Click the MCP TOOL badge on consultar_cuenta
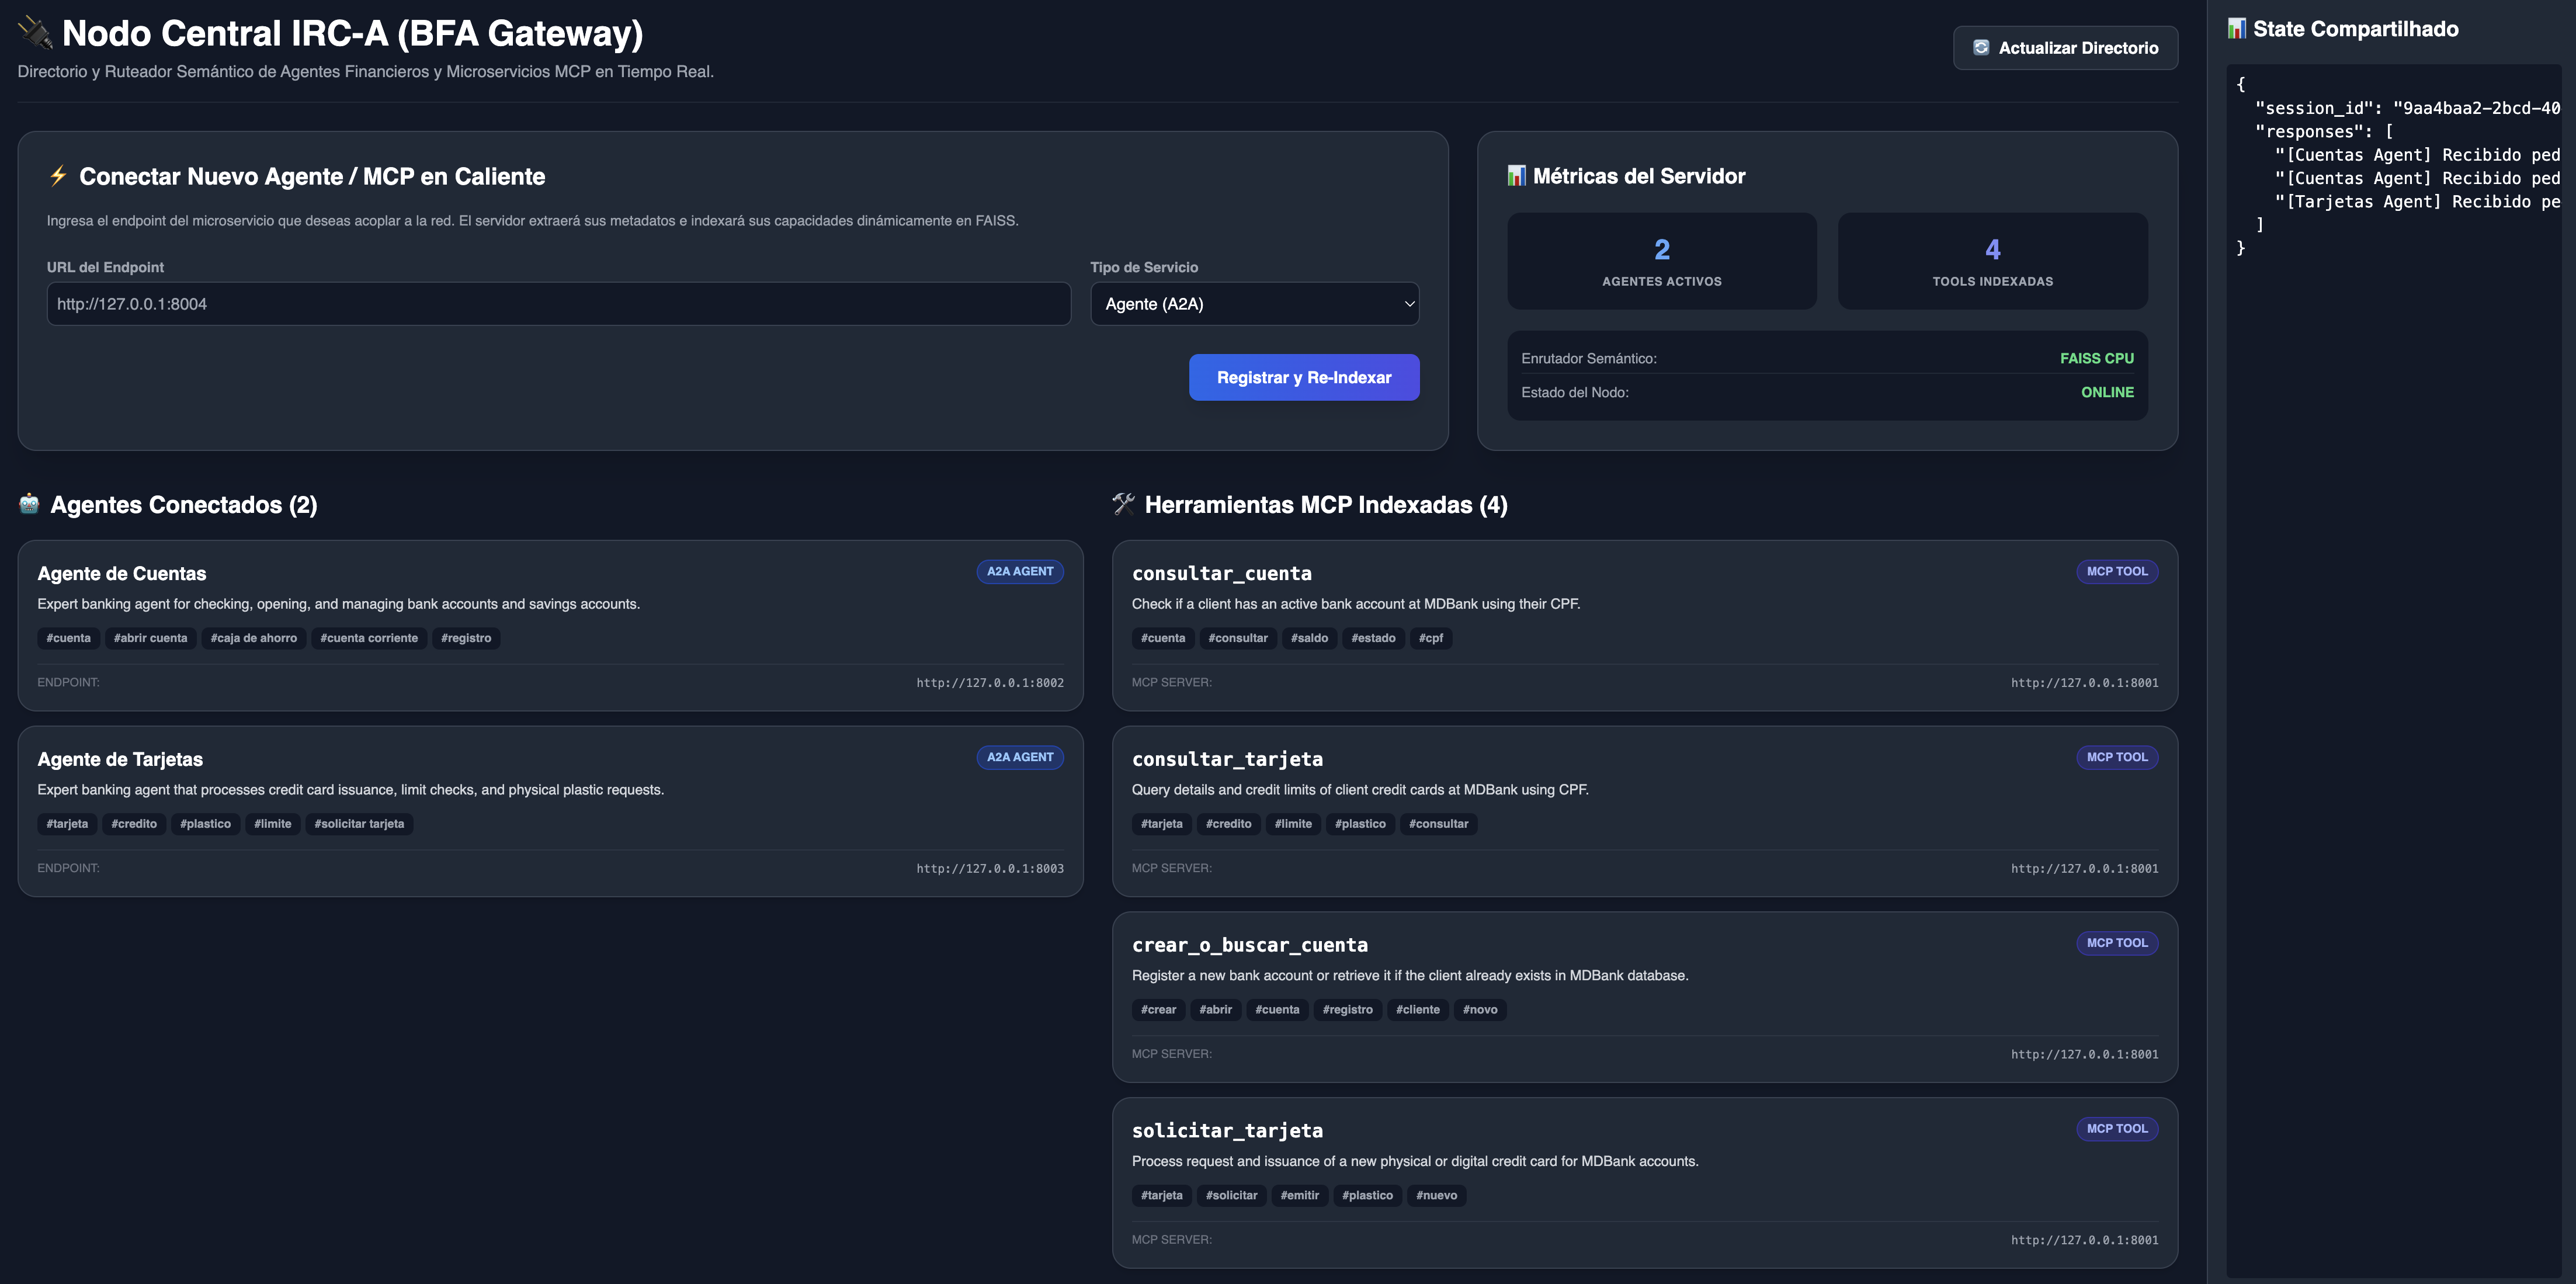The image size is (2576, 1284). 2117,572
